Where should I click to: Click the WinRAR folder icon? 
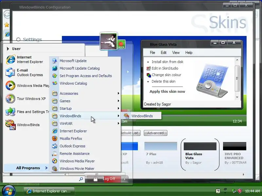(x=55, y=123)
